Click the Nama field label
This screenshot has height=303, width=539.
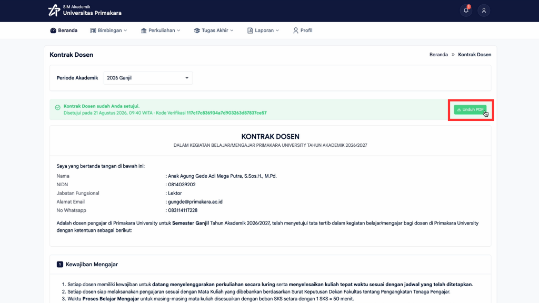[63, 176]
